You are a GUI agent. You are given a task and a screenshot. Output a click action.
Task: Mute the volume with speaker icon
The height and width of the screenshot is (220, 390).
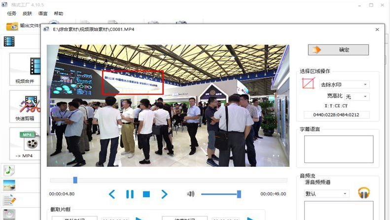coord(191,194)
